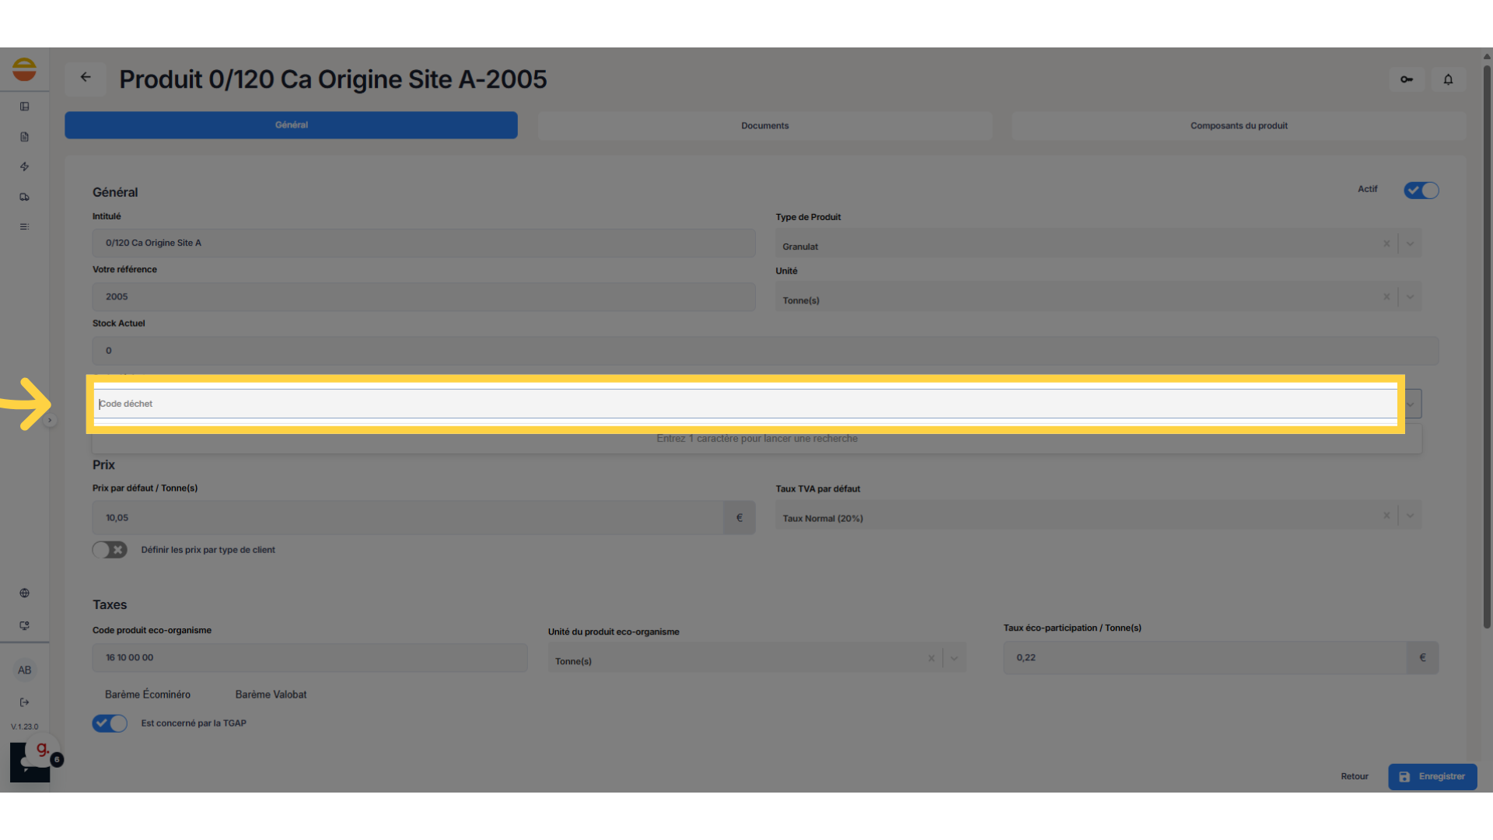Click the back arrow next to product title
1493x840 pixels.
[x=86, y=78]
